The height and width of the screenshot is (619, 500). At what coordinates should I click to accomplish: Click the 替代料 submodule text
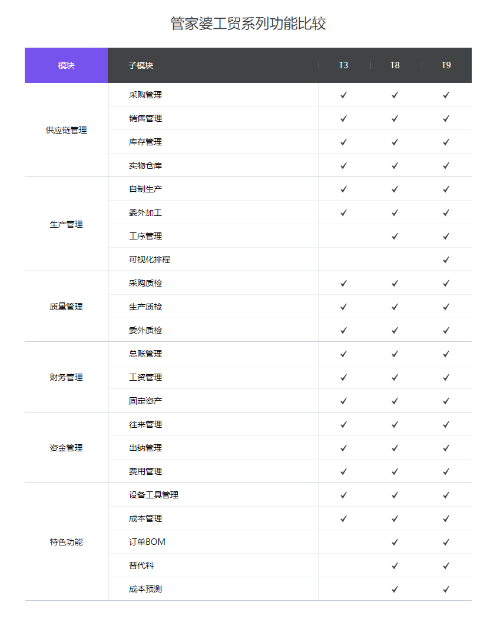coord(141,565)
